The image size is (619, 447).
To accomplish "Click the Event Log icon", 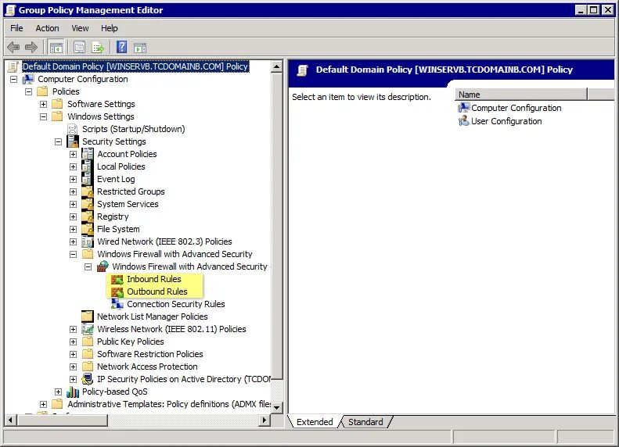I will (87, 179).
